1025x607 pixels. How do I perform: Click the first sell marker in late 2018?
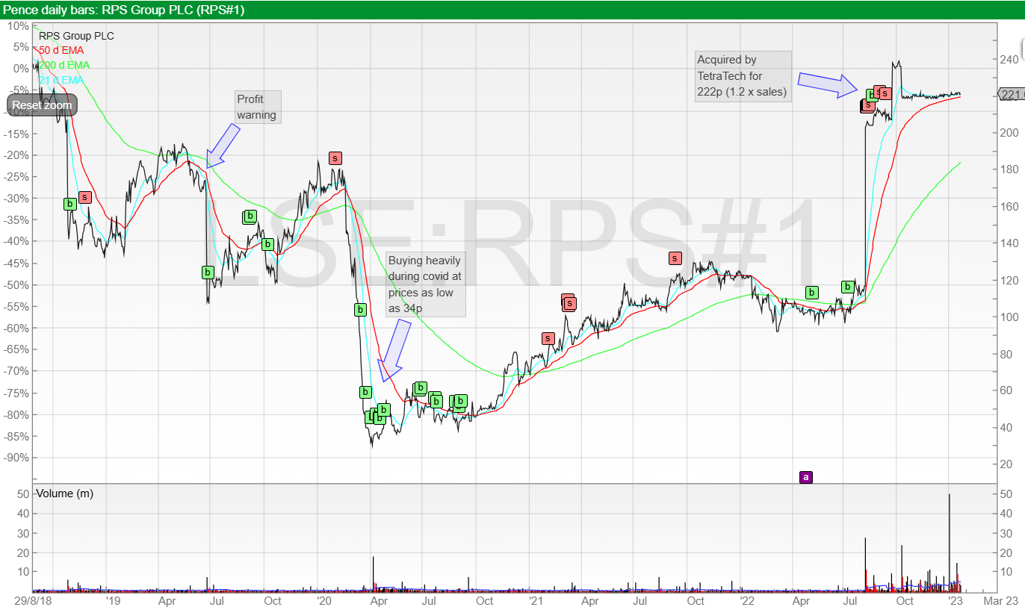84,197
